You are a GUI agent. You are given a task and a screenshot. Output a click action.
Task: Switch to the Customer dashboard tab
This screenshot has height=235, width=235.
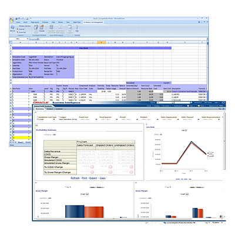(x=59, y=109)
